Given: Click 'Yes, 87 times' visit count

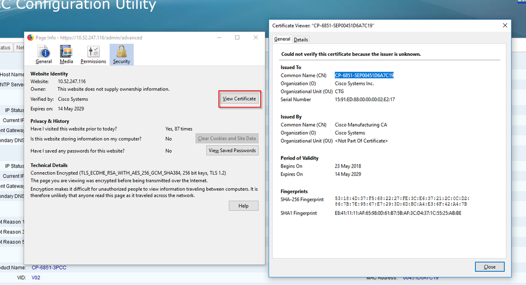Looking at the screenshot, I should [x=179, y=129].
